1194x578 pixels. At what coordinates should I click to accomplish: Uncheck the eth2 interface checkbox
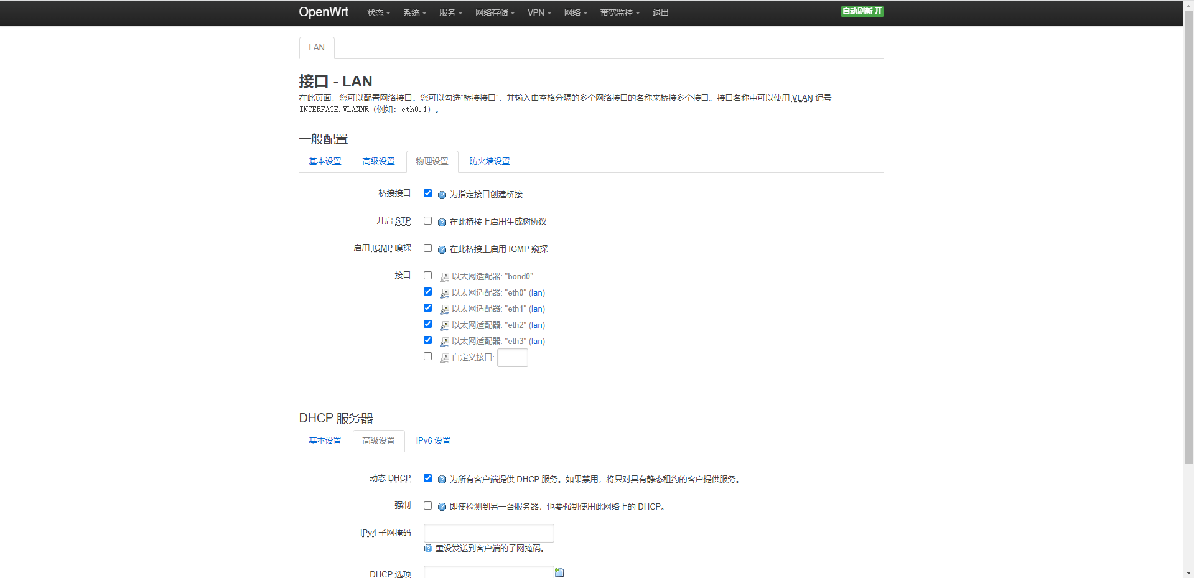click(427, 324)
